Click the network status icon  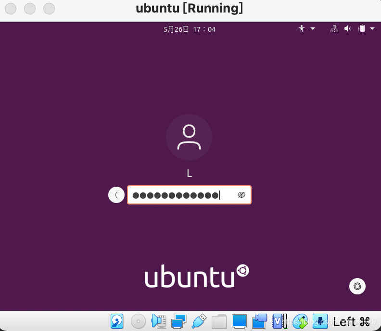(334, 28)
